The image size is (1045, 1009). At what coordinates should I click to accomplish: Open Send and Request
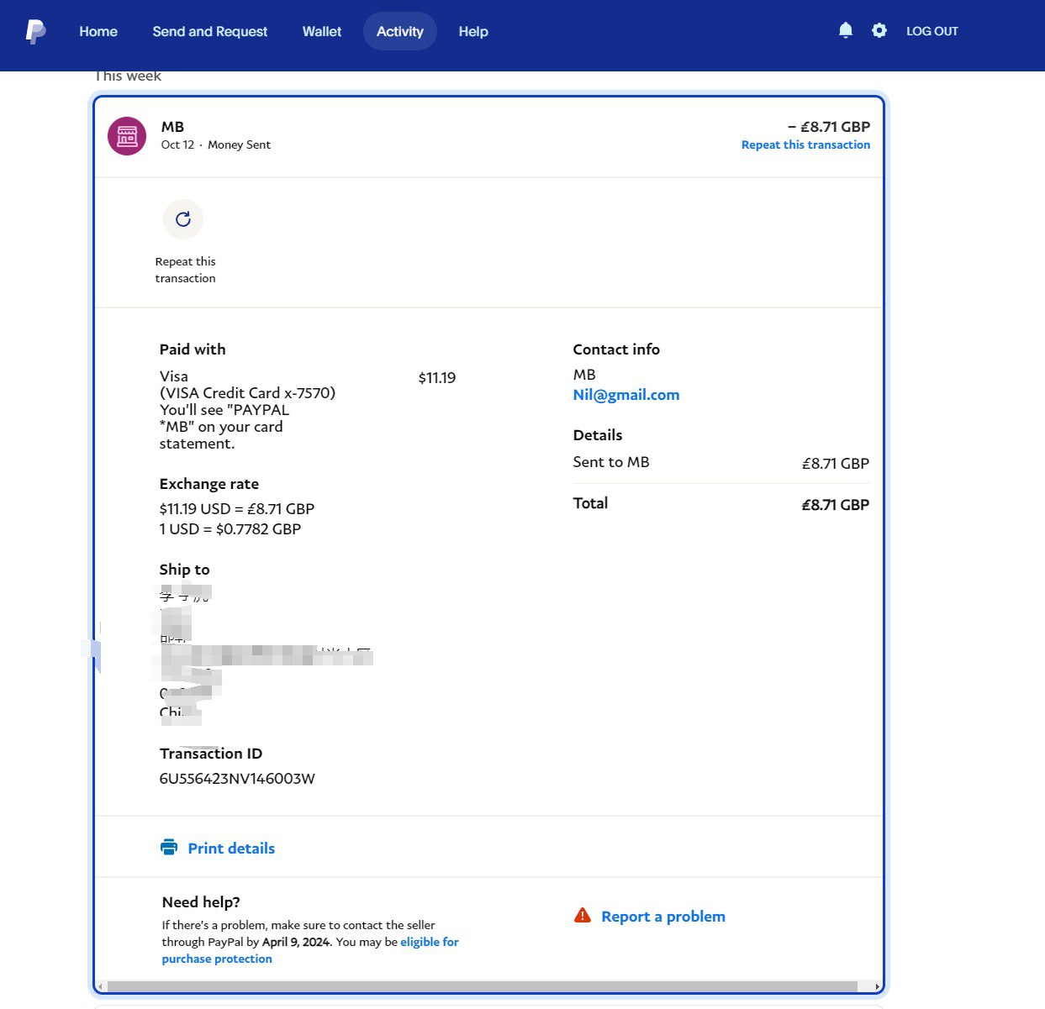210,32
